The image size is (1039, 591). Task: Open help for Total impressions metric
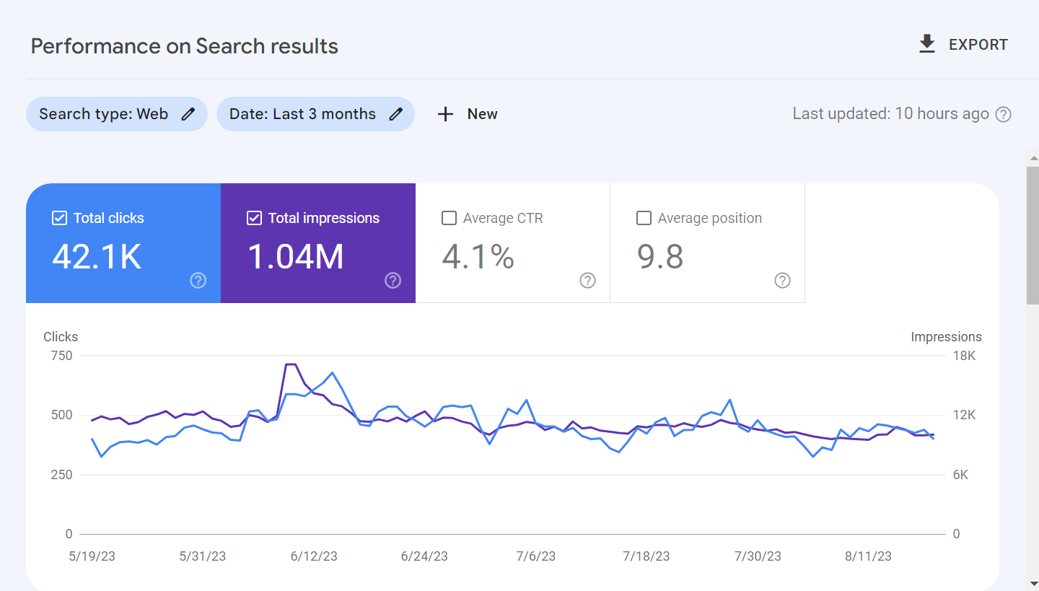click(393, 281)
